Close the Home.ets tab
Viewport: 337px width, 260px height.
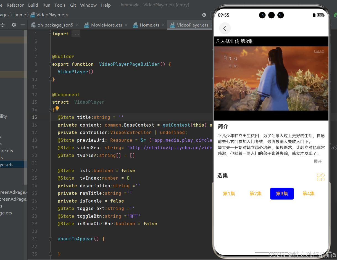[163, 25]
